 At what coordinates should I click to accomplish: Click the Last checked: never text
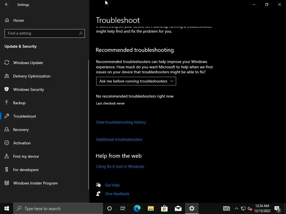(110, 103)
